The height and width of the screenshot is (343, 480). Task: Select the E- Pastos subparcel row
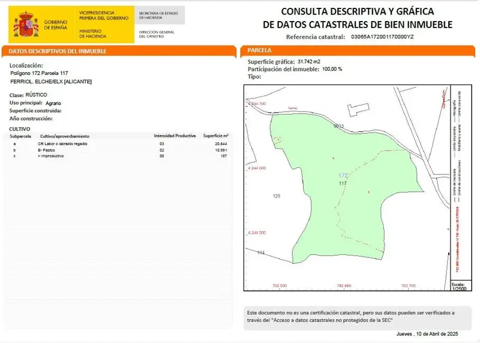point(118,151)
